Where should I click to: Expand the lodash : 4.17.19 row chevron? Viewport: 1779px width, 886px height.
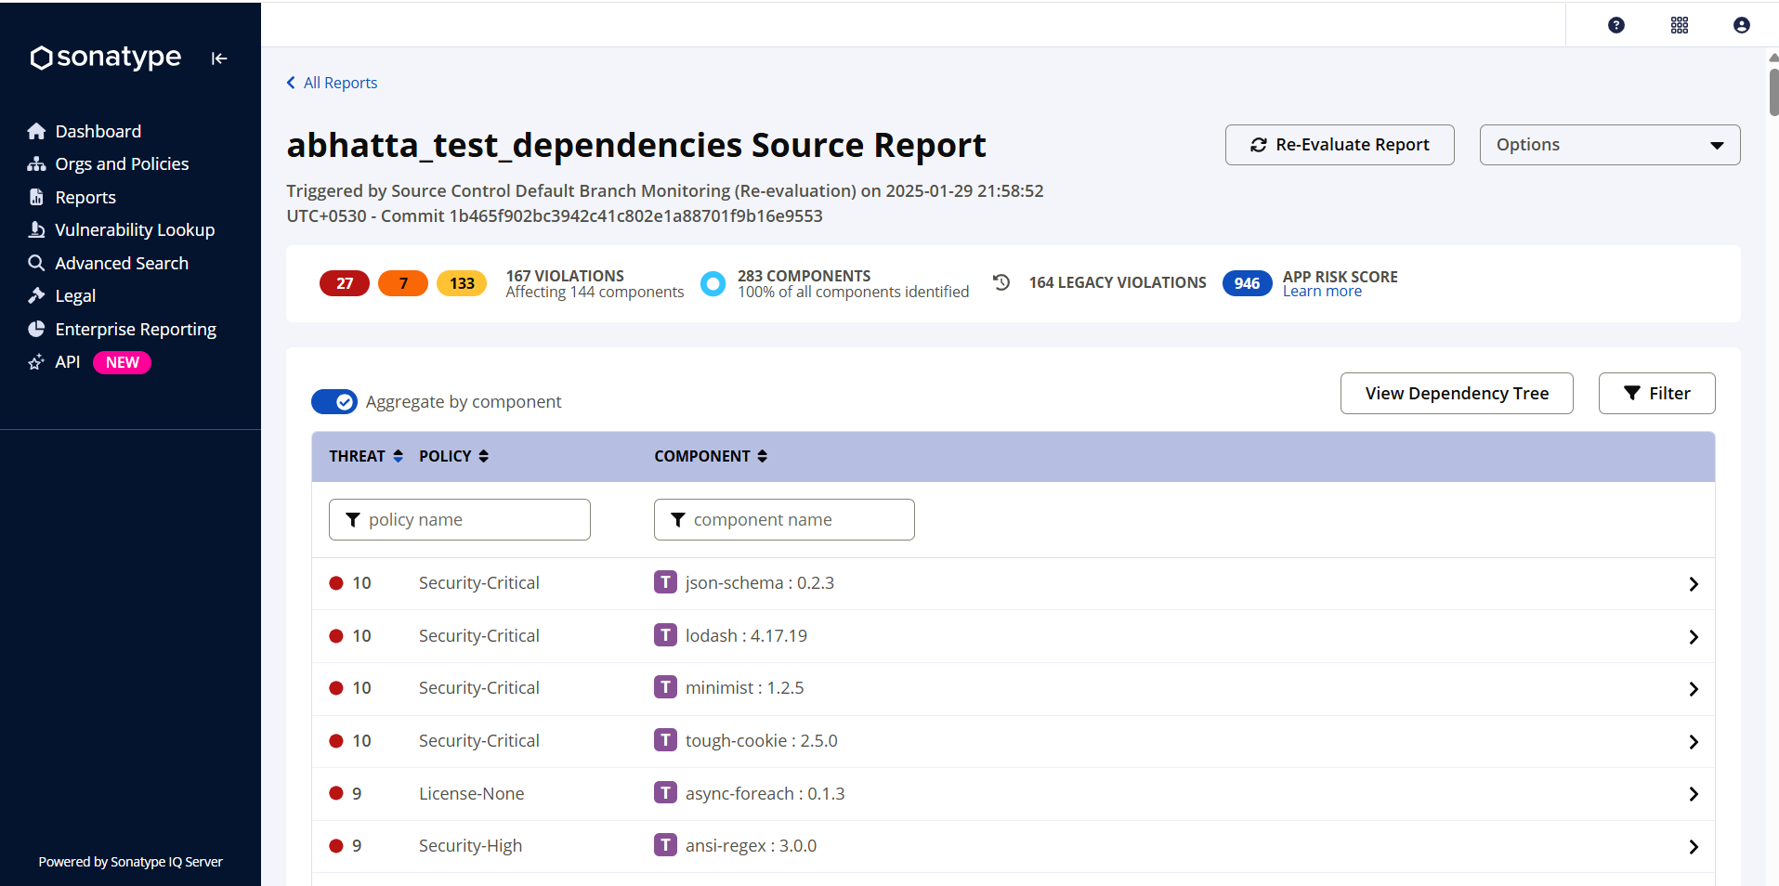[1694, 637]
